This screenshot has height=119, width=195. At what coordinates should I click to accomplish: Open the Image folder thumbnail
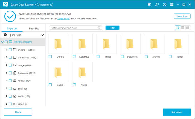[107, 44]
